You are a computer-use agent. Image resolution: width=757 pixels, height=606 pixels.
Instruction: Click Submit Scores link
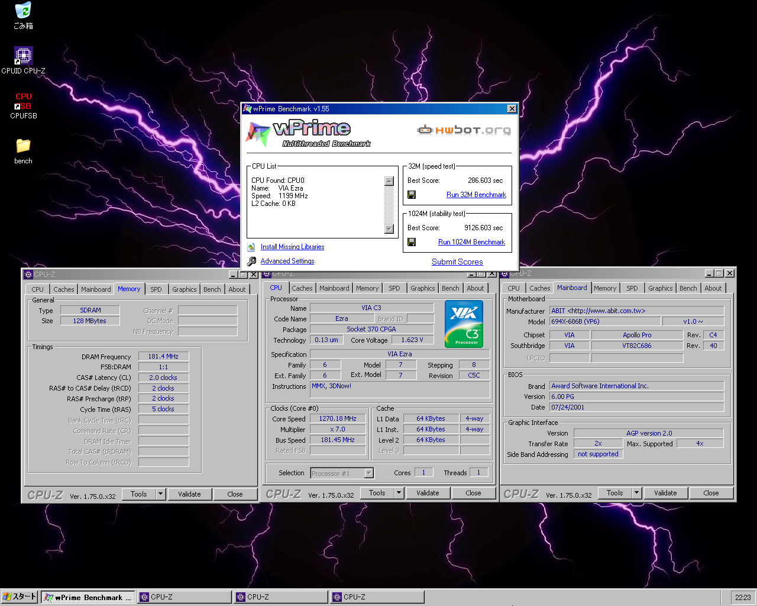(457, 262)
